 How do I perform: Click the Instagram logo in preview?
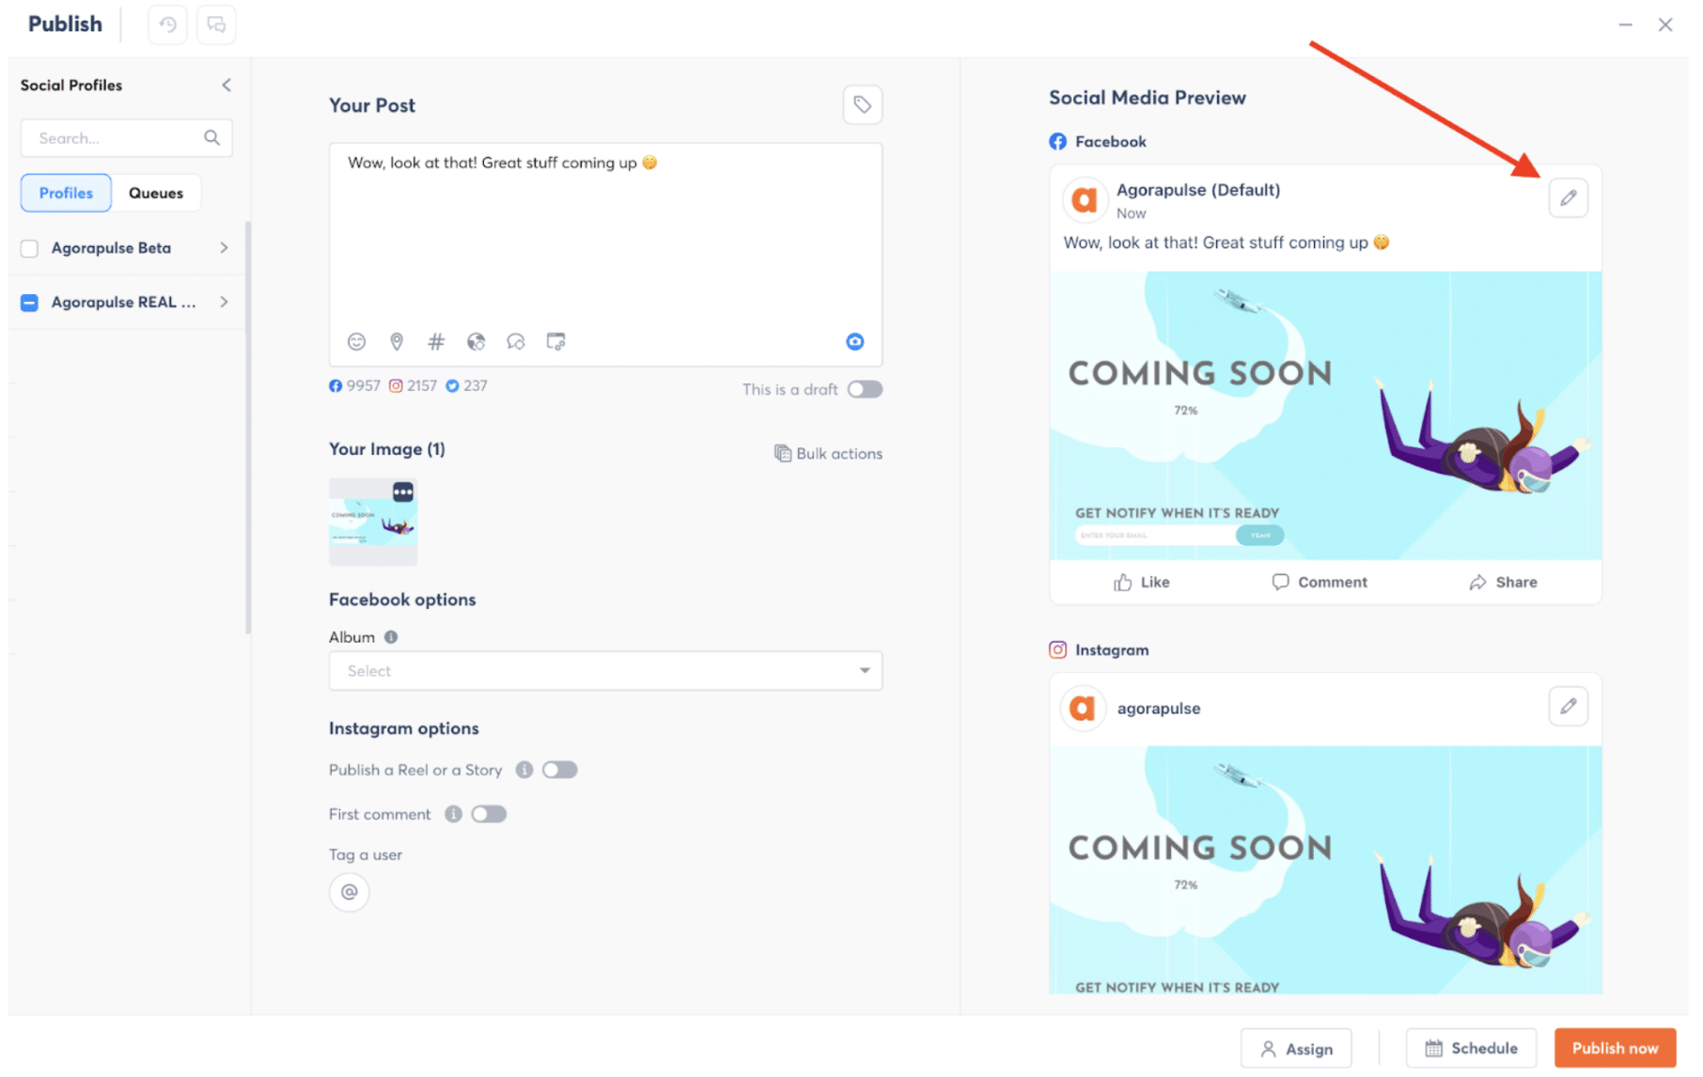pyautogui.click(x=1058, y=649)
